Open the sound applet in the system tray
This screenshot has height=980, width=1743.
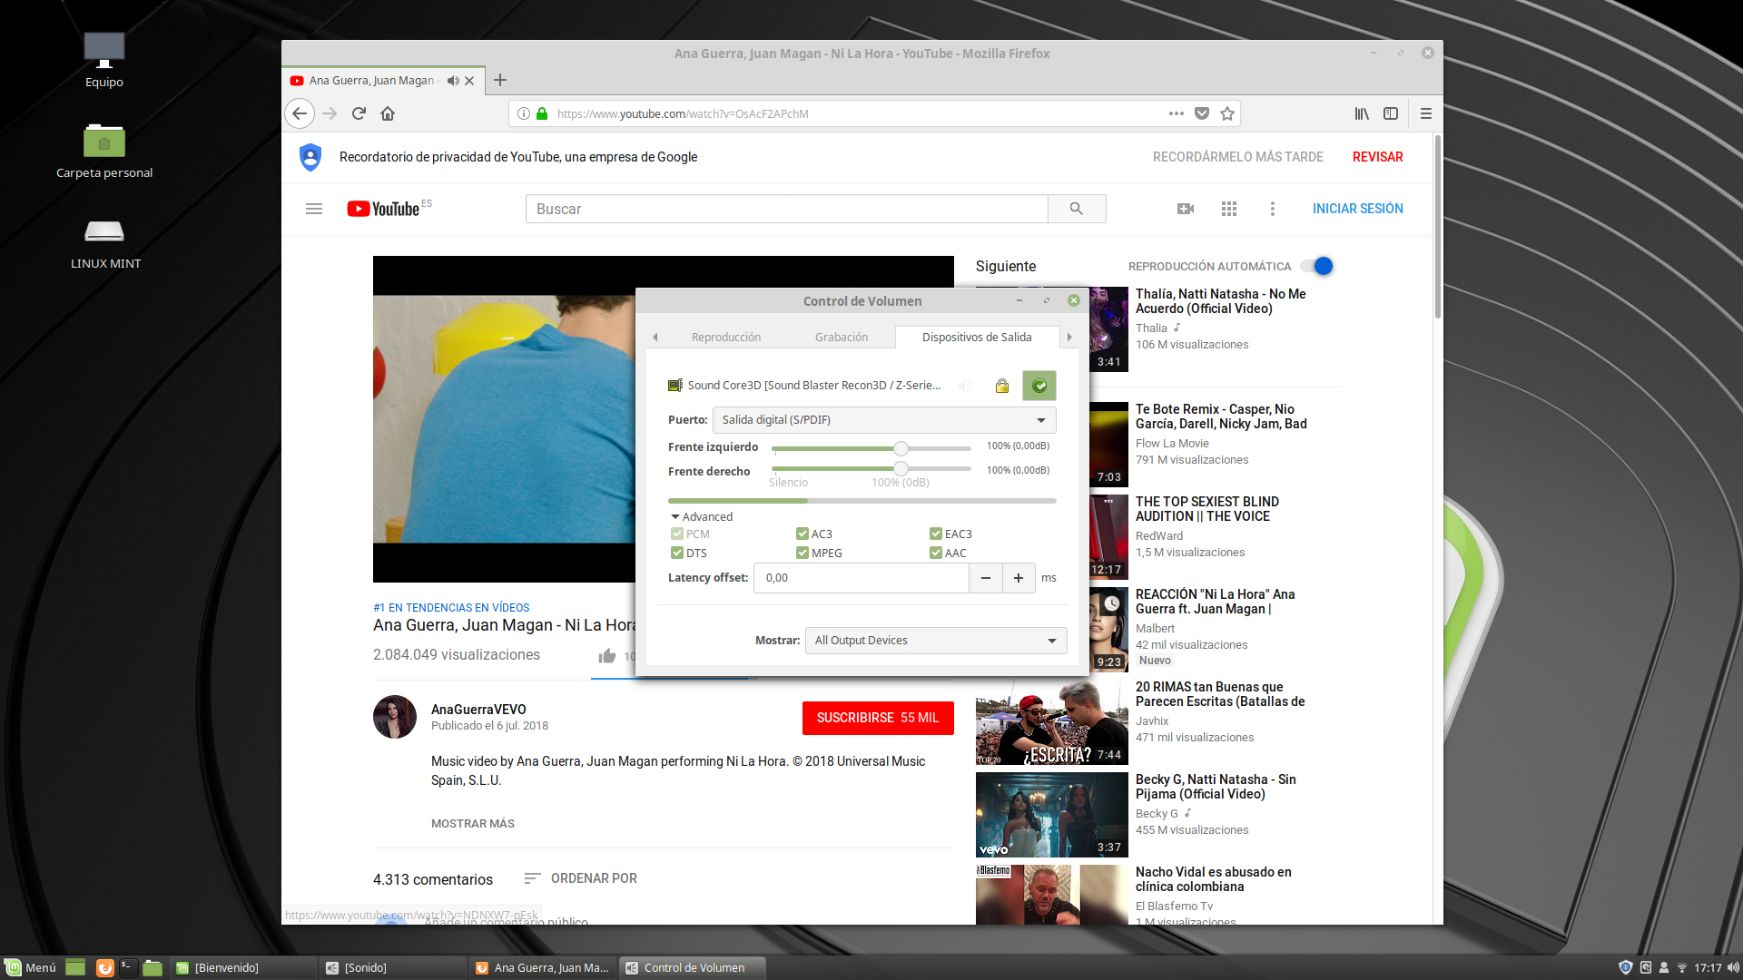coord(1732,967)
